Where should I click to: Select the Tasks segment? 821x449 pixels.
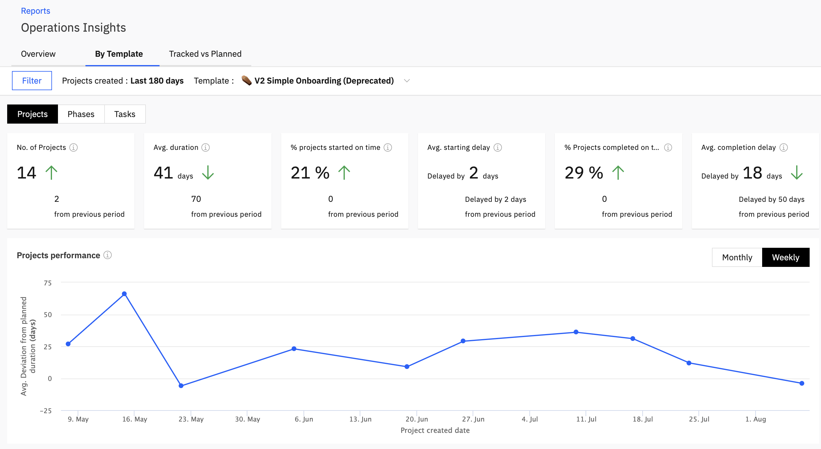pos(125,114)
